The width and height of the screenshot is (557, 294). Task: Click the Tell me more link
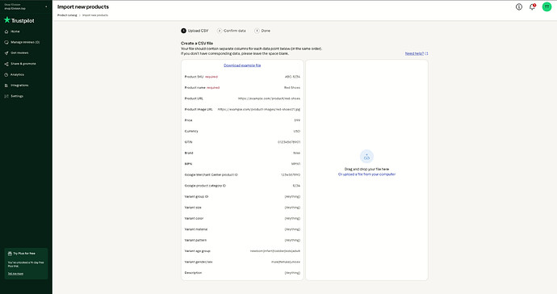pyautogui.click(x=15, y=274)
